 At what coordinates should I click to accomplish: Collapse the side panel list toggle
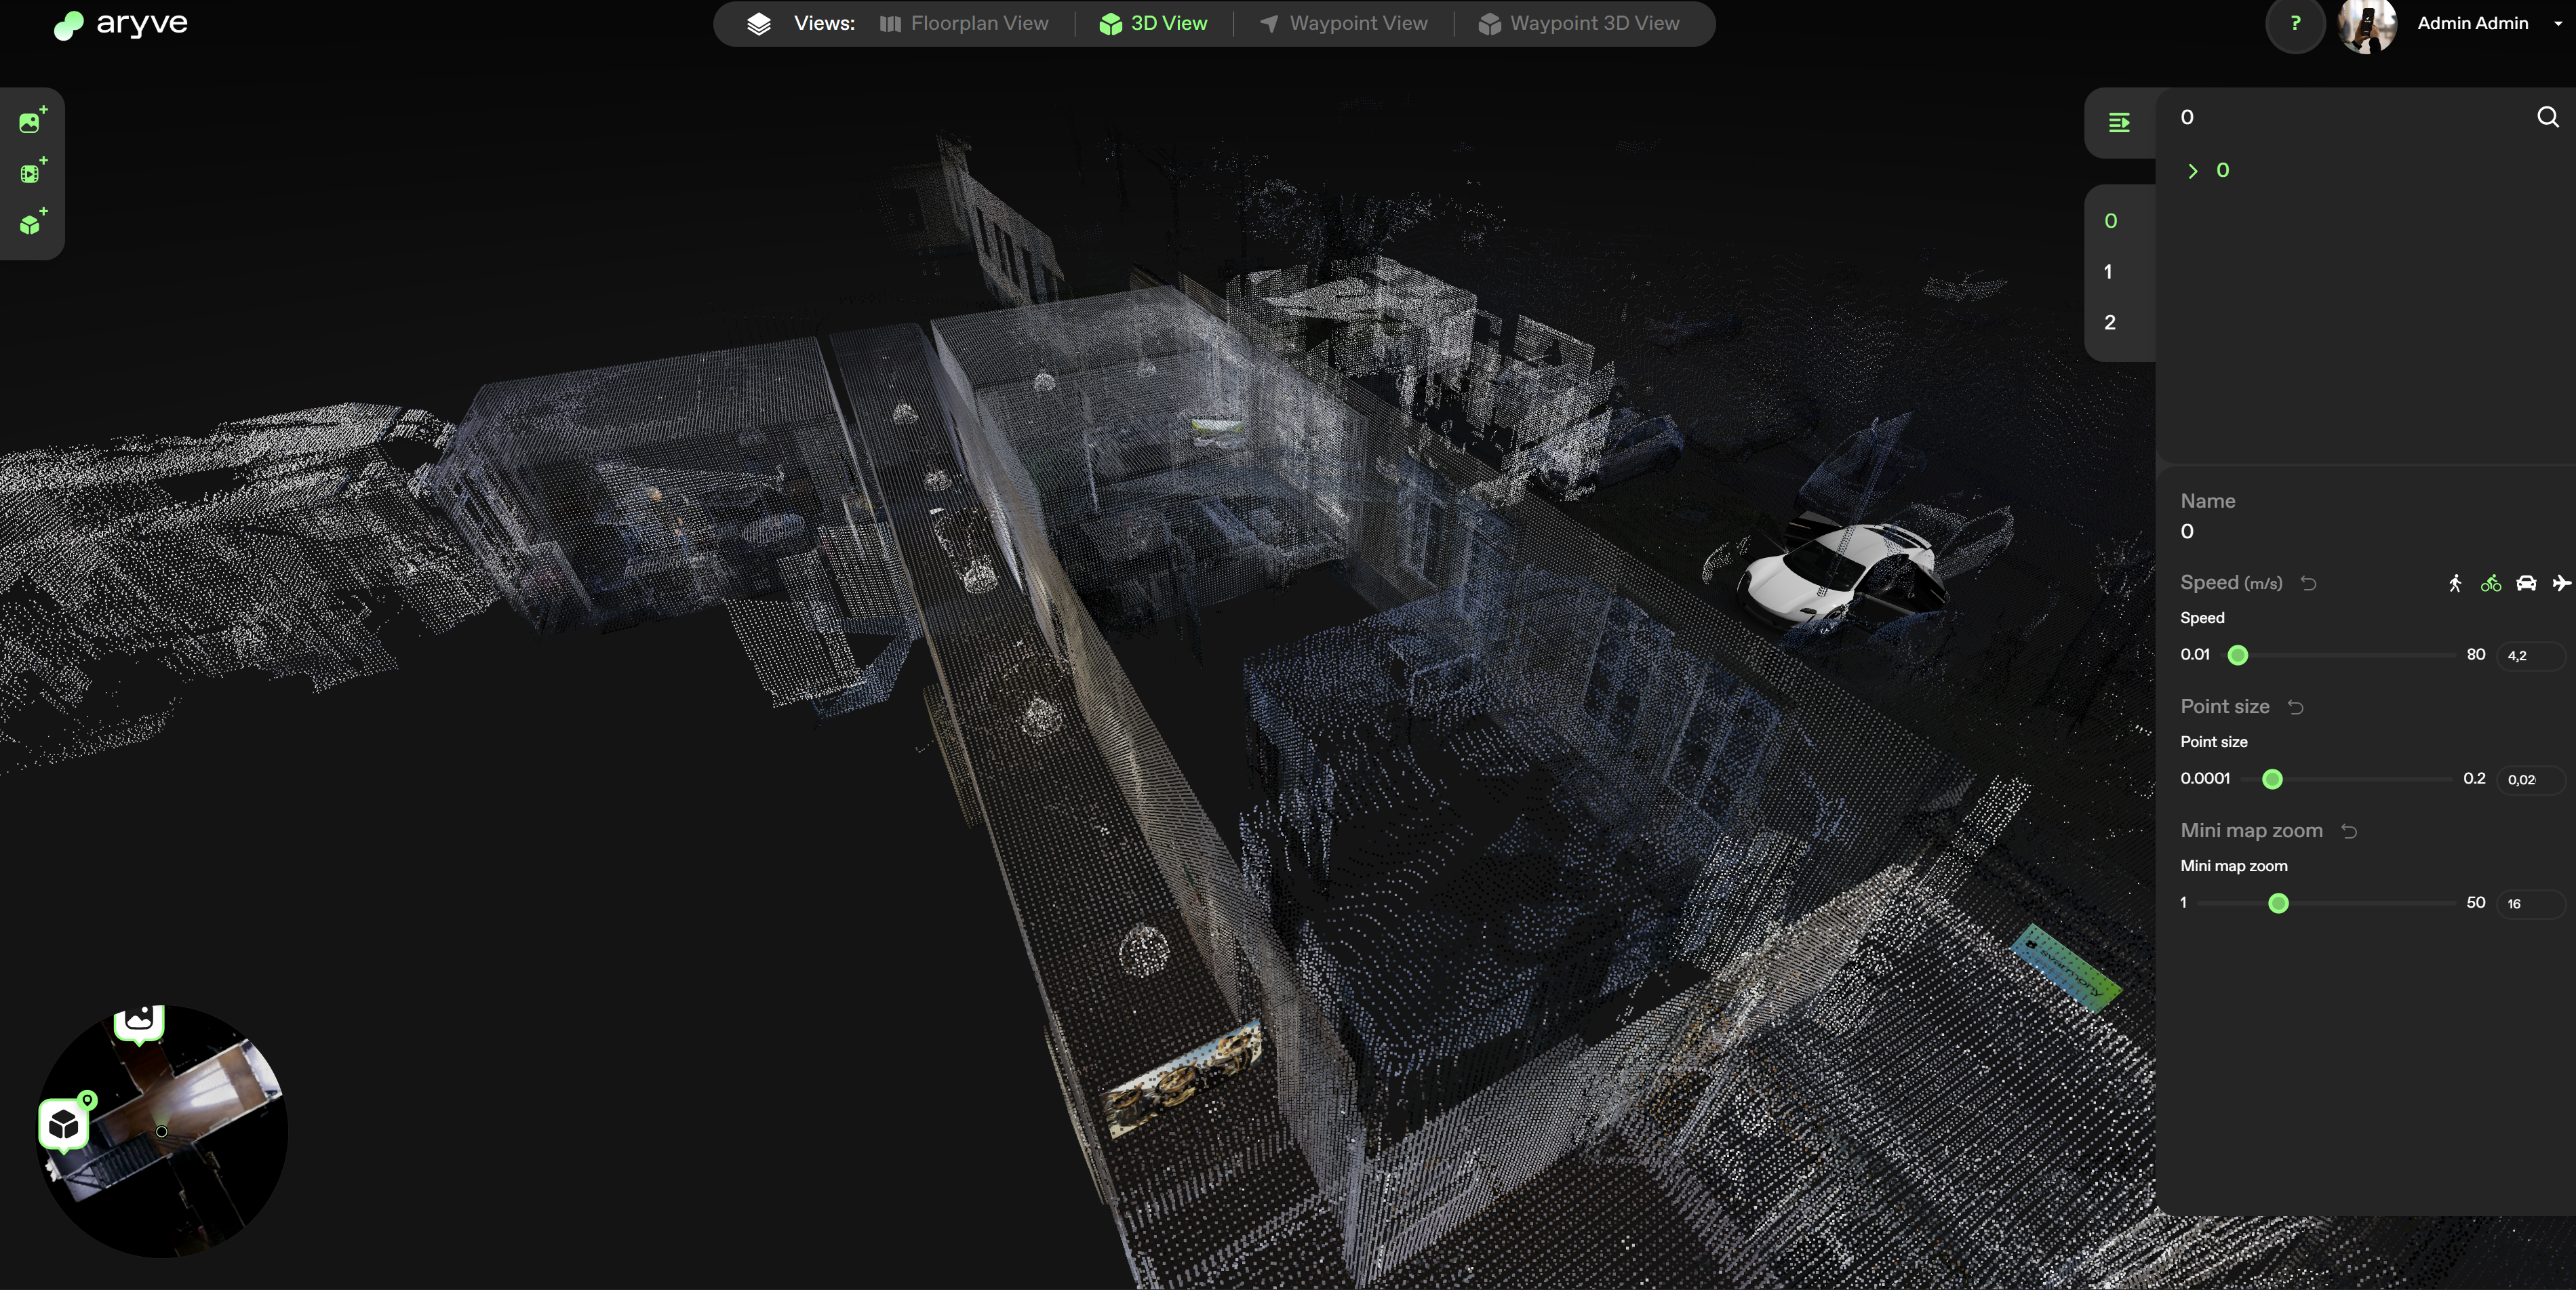coord(2118,123)
